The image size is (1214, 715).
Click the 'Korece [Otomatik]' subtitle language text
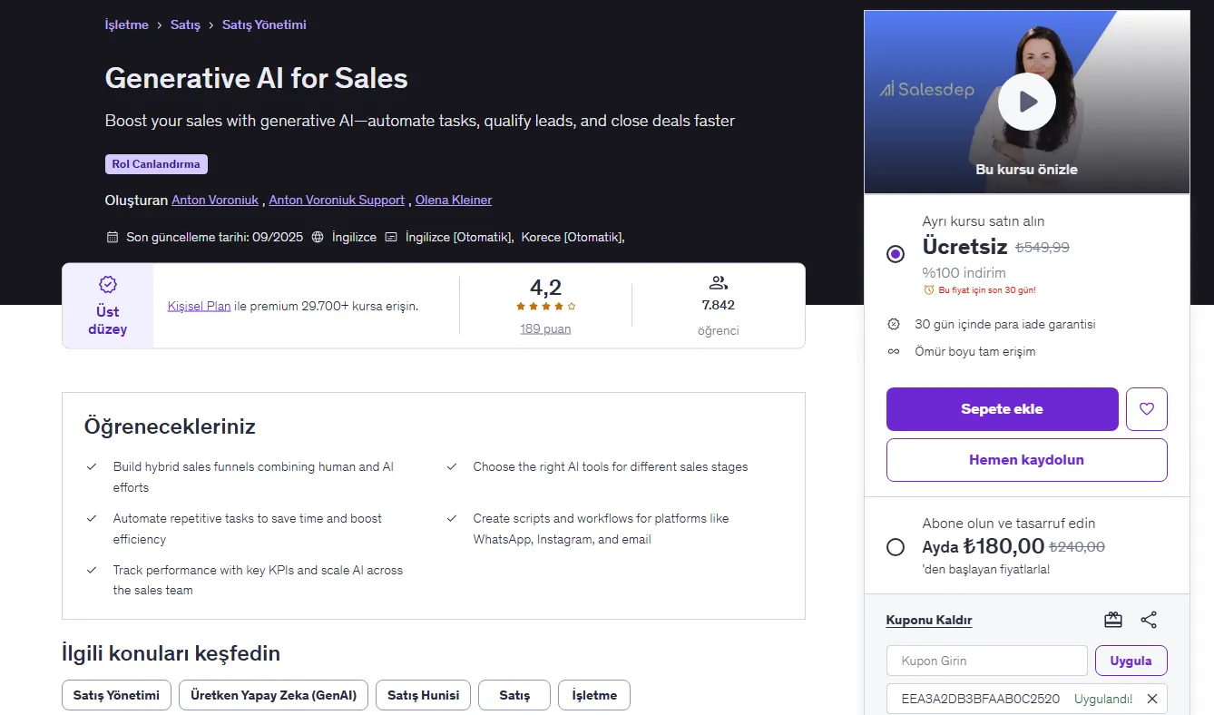(572, 238)
